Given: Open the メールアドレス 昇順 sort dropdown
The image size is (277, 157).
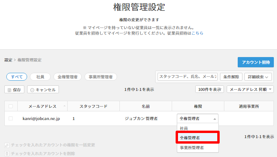Looking at the screenshot, I should tap(250, 89).
